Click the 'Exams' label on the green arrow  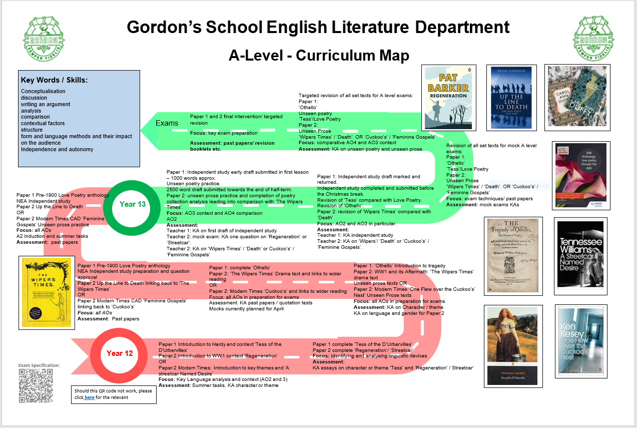tap(167, 123)
